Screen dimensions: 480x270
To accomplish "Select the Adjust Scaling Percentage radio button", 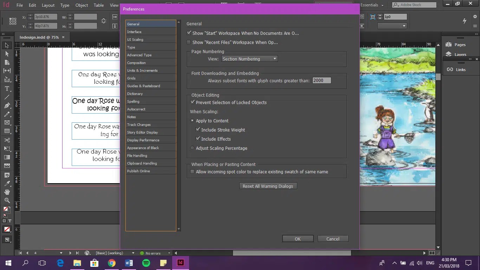I will (192, 148).
